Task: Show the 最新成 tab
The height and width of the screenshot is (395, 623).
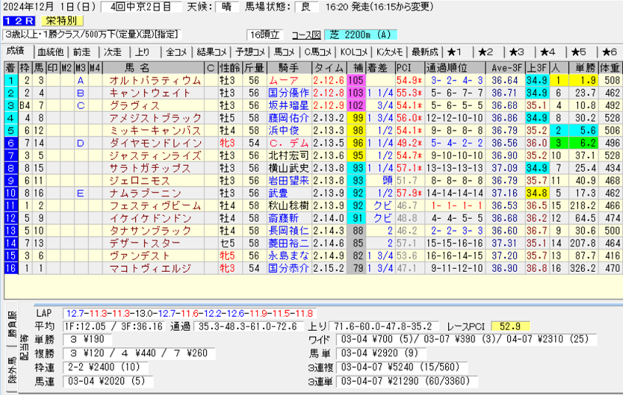Action: (424, 52)
